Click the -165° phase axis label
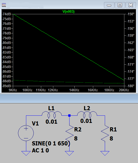 coord(131,50)
